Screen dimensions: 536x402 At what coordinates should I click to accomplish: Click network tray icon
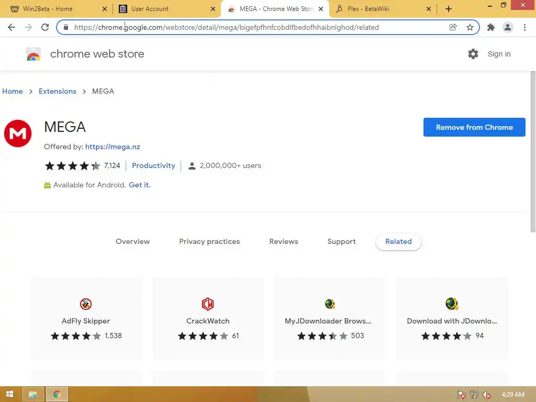coord(474,395)
